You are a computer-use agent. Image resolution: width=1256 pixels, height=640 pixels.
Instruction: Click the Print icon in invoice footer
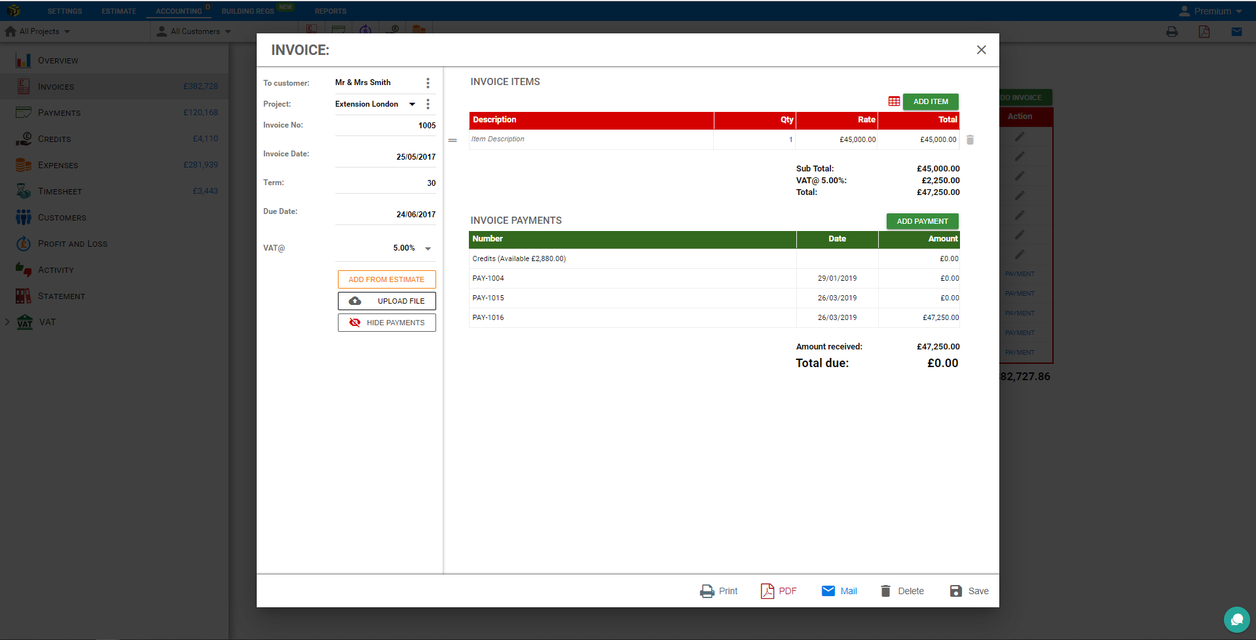(x=707, y=591)
